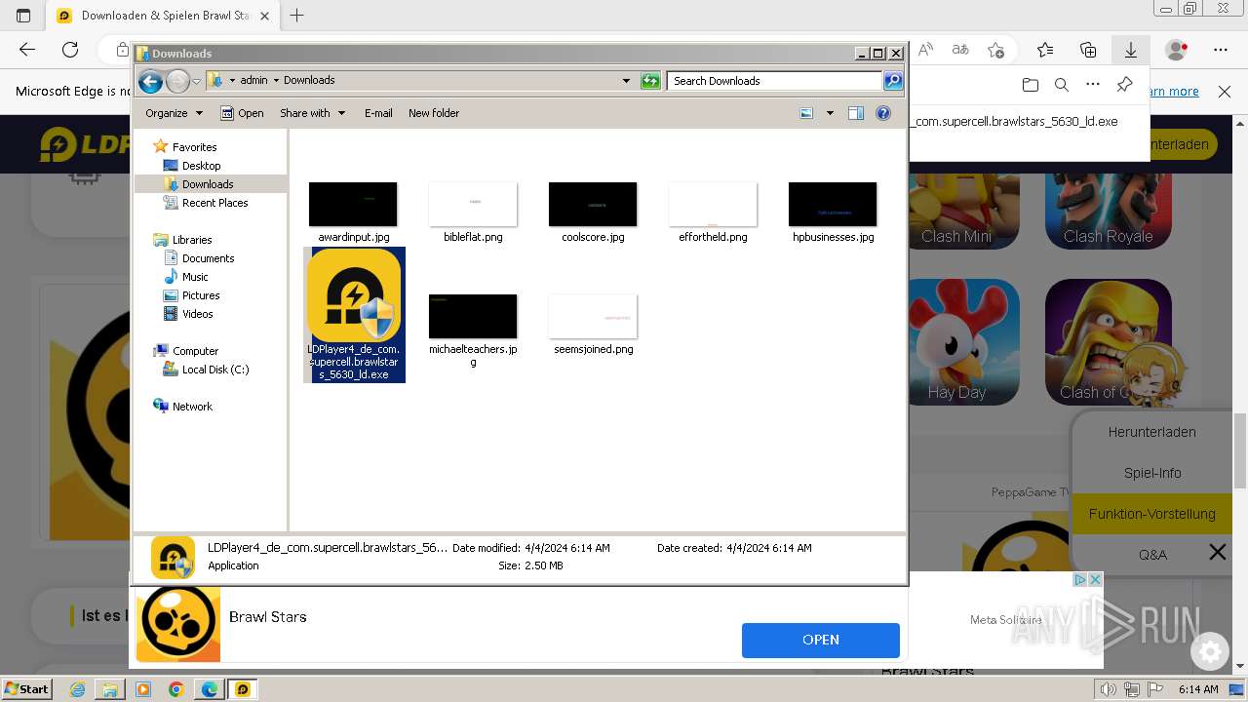Close the Brawl Stars browser tab

[264, 16]
